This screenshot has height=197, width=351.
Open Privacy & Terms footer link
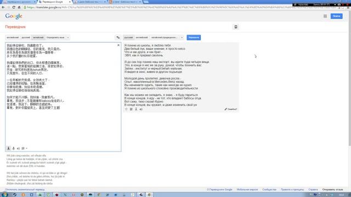(x=292, y=190)
